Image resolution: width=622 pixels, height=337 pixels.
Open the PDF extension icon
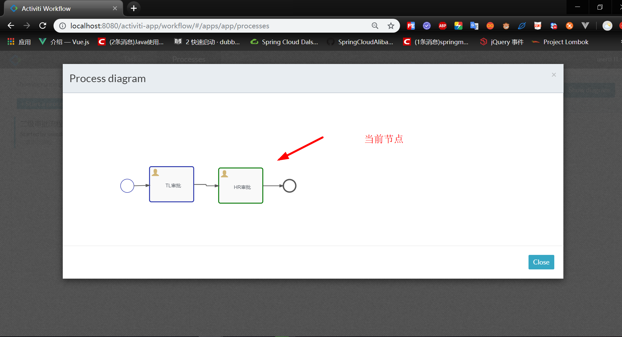point(538,26)
